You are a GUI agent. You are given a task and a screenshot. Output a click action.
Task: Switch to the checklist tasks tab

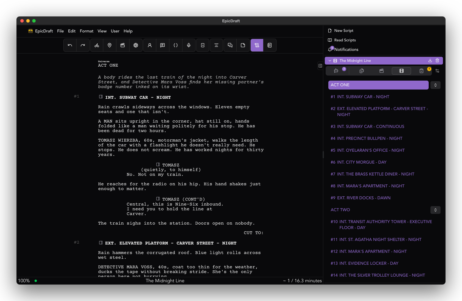422,71
